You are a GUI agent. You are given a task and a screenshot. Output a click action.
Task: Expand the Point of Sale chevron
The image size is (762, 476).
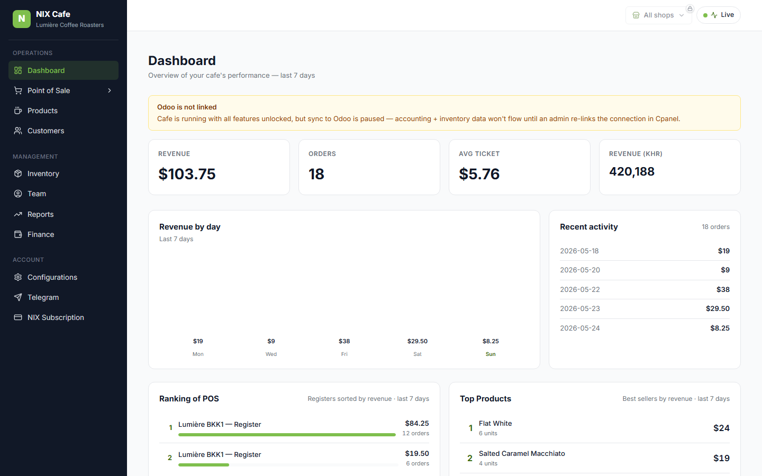(x=110, y=90)
